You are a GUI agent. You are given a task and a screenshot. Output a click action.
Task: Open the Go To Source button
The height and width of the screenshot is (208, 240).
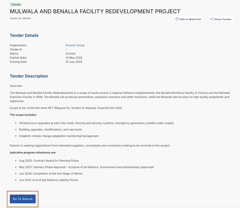23,199
